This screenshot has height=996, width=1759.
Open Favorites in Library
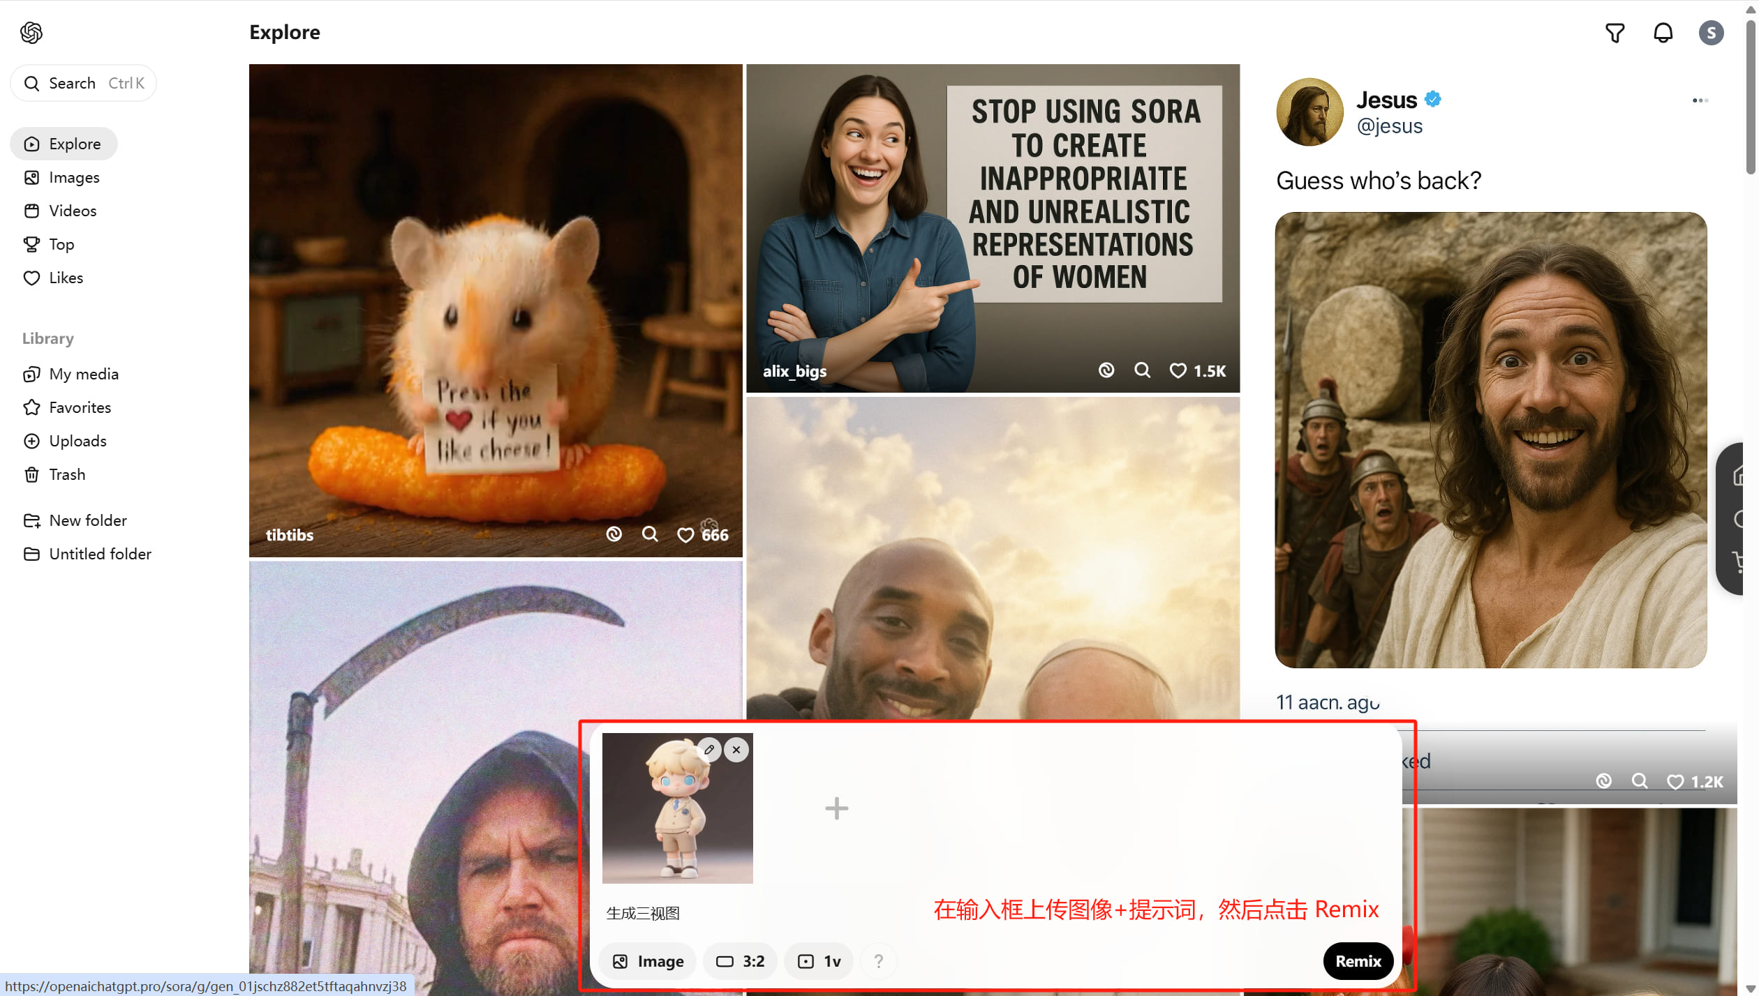coord(67,407)
